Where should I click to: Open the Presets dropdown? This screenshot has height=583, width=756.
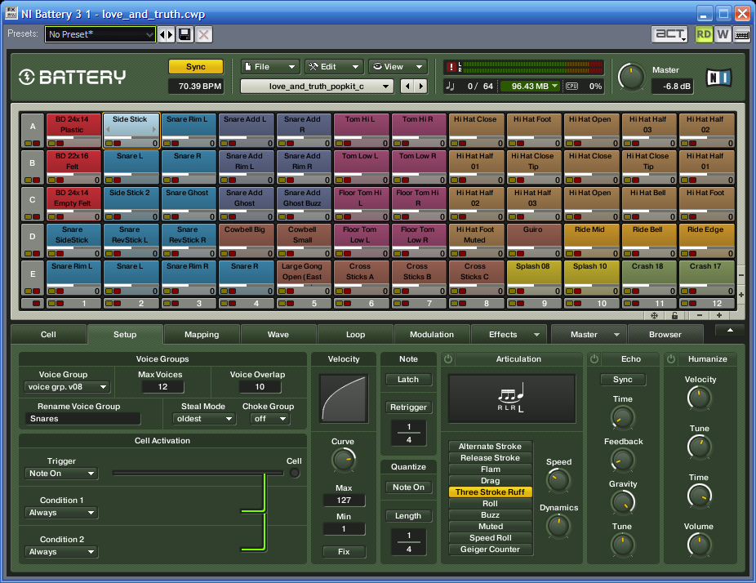[100, 34]
